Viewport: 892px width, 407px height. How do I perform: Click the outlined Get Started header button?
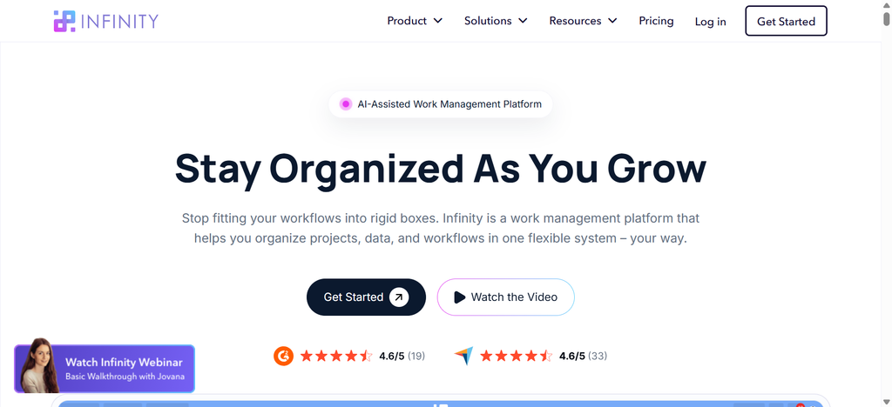[x=787, y=21]
